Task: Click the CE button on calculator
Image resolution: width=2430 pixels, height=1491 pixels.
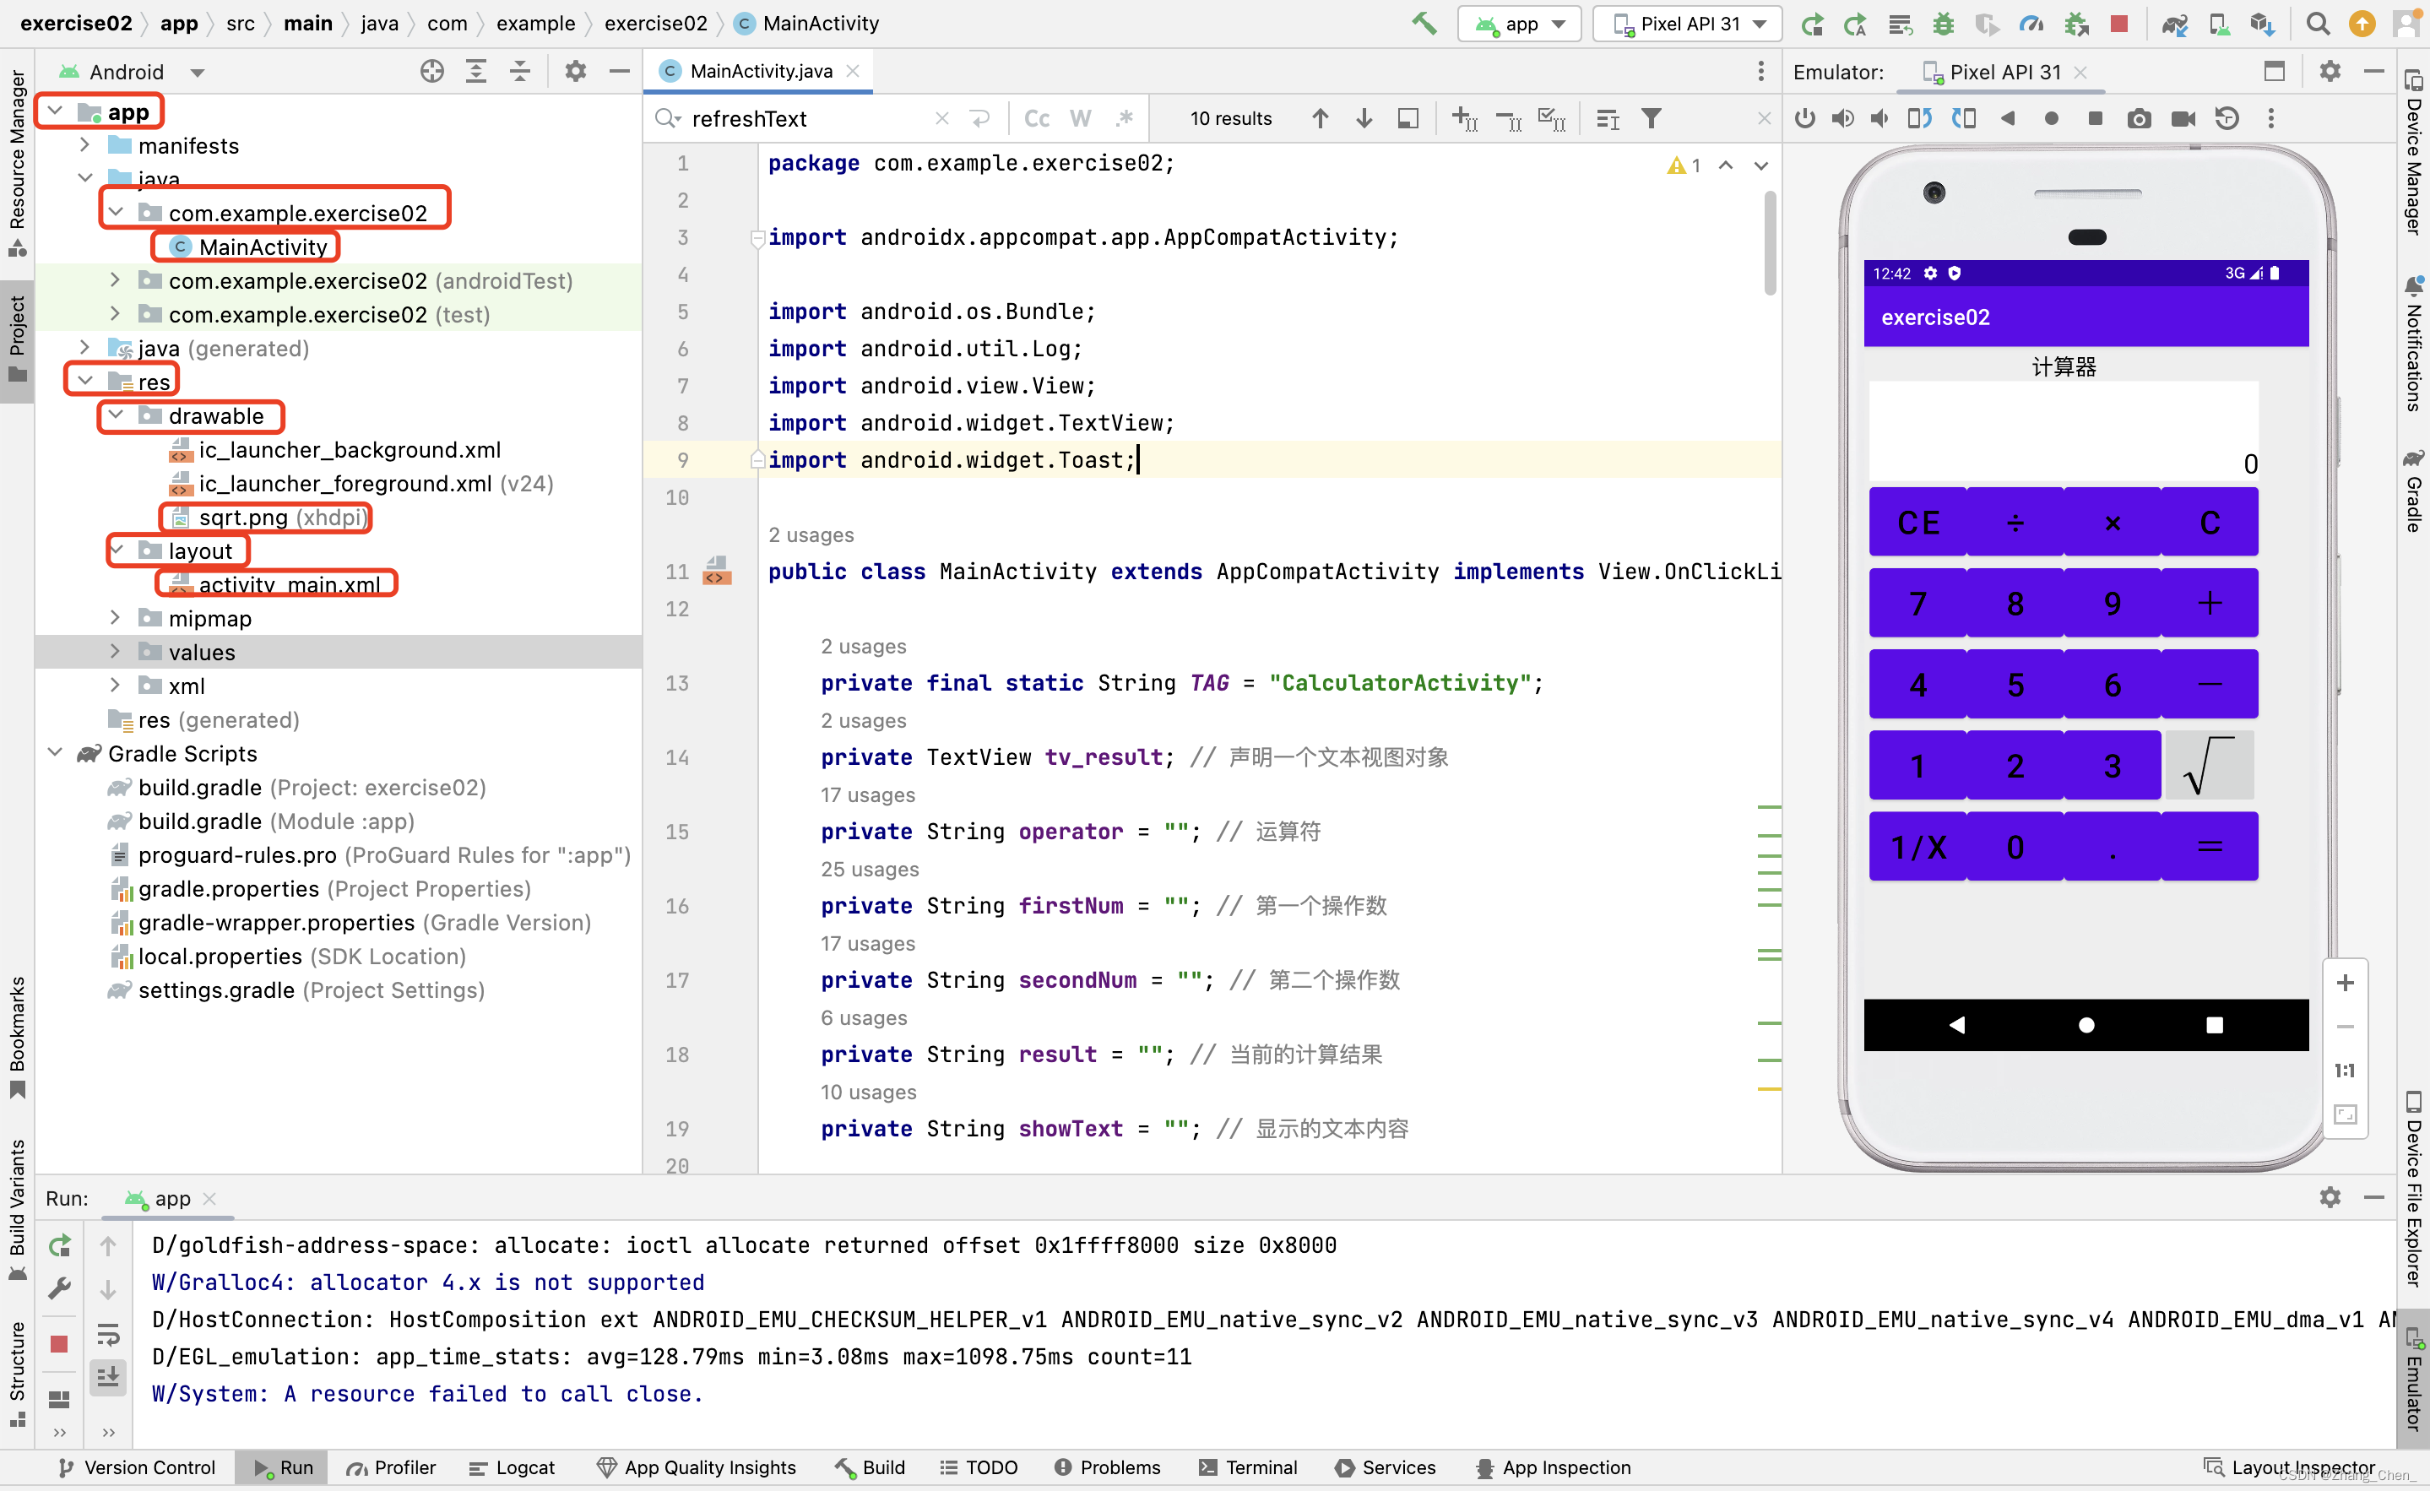Action: tap(1918, 522)
